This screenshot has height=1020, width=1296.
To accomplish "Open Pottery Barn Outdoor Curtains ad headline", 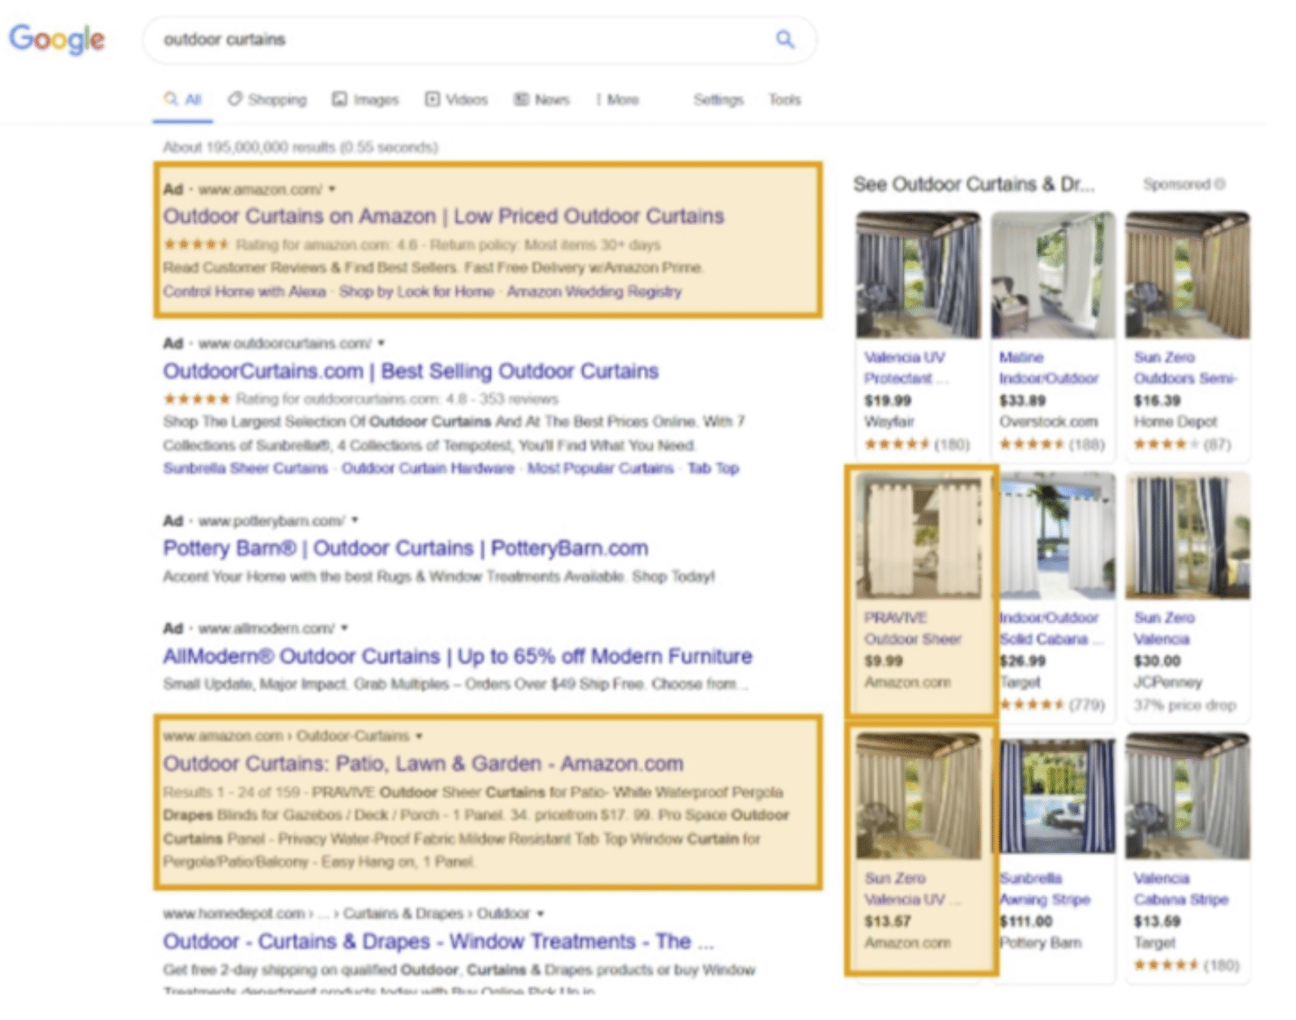I will [405, 548].
